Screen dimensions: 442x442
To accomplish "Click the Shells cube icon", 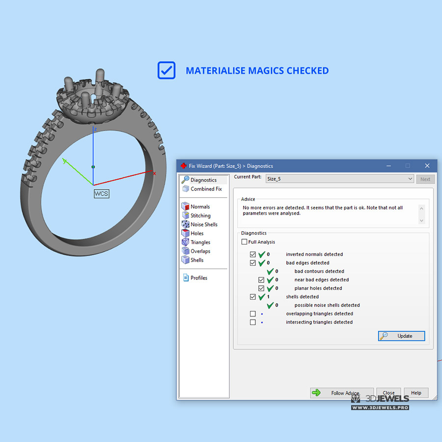I will pos(185,260).
